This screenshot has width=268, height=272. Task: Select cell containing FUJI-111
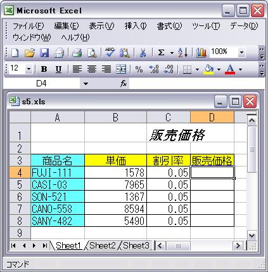point(58,172)
